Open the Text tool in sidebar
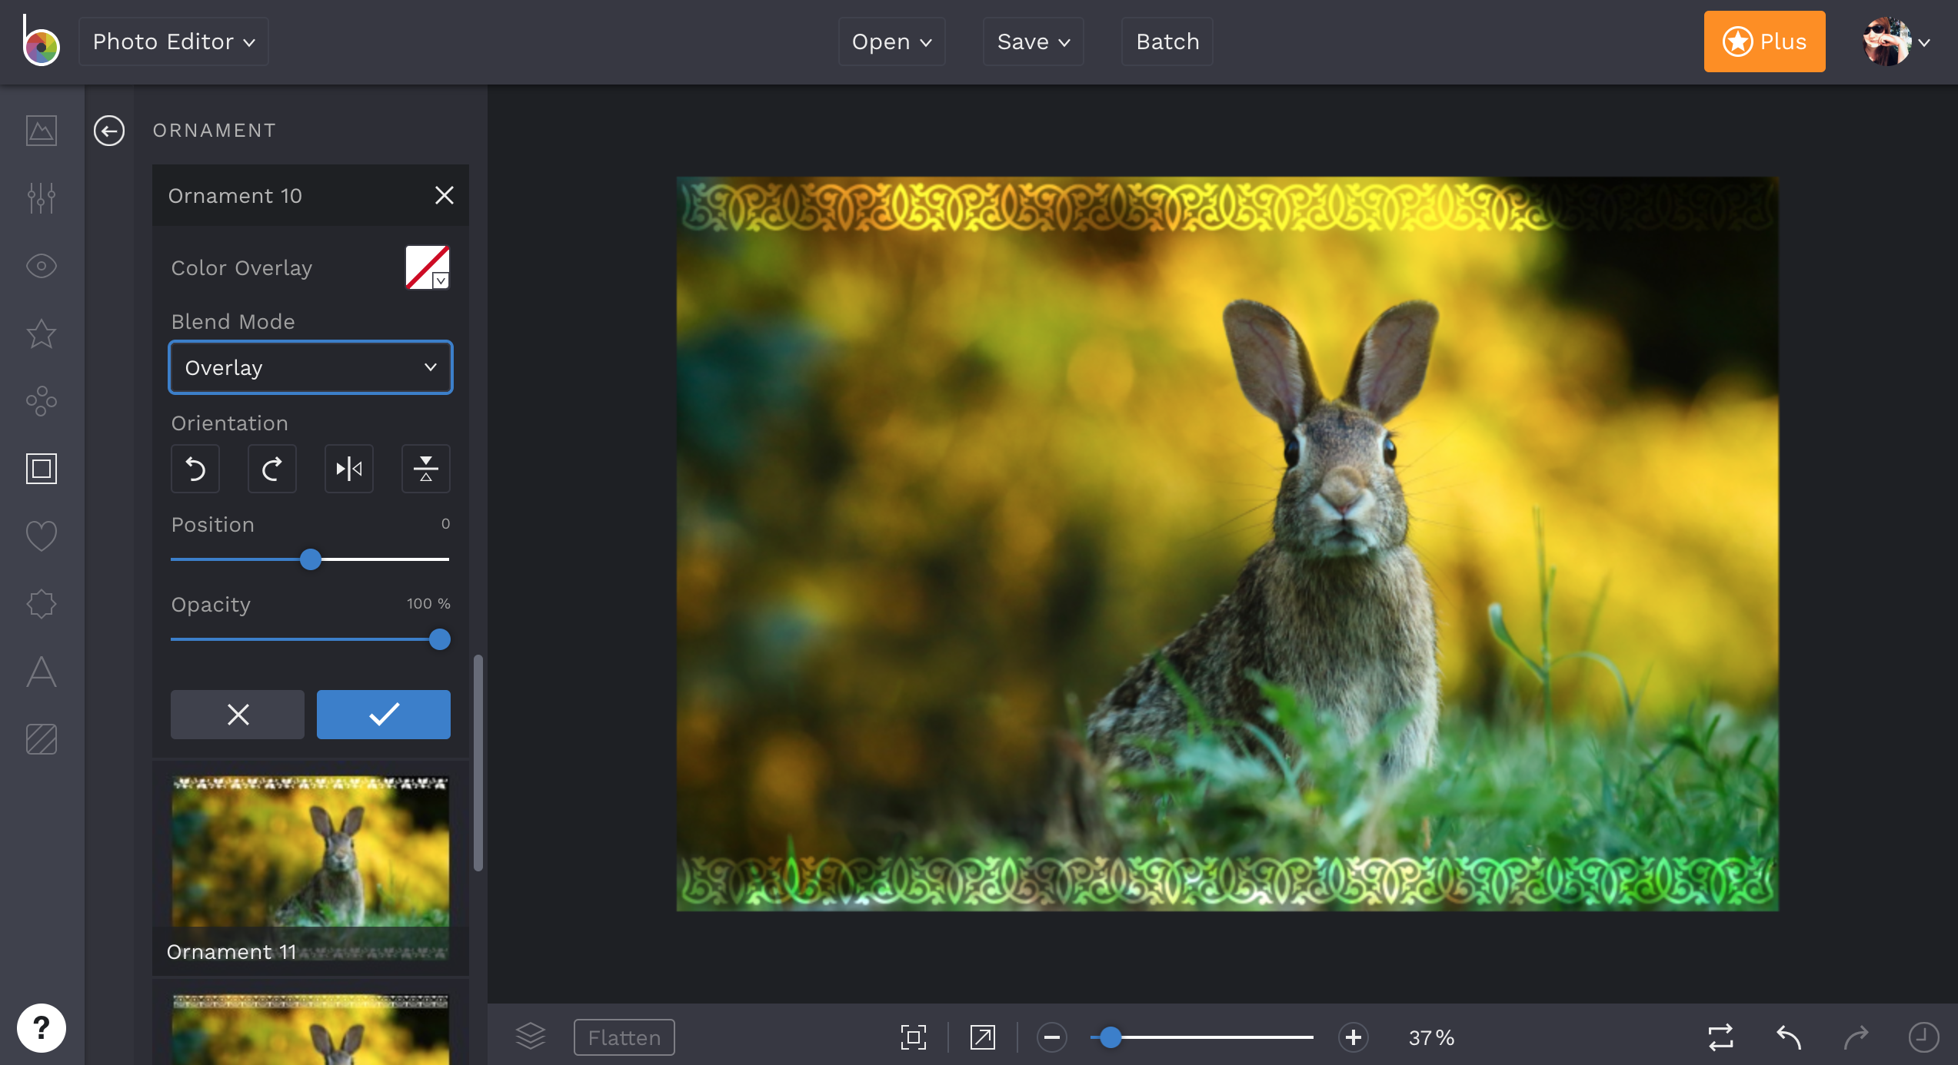 (x=42, y=672)
